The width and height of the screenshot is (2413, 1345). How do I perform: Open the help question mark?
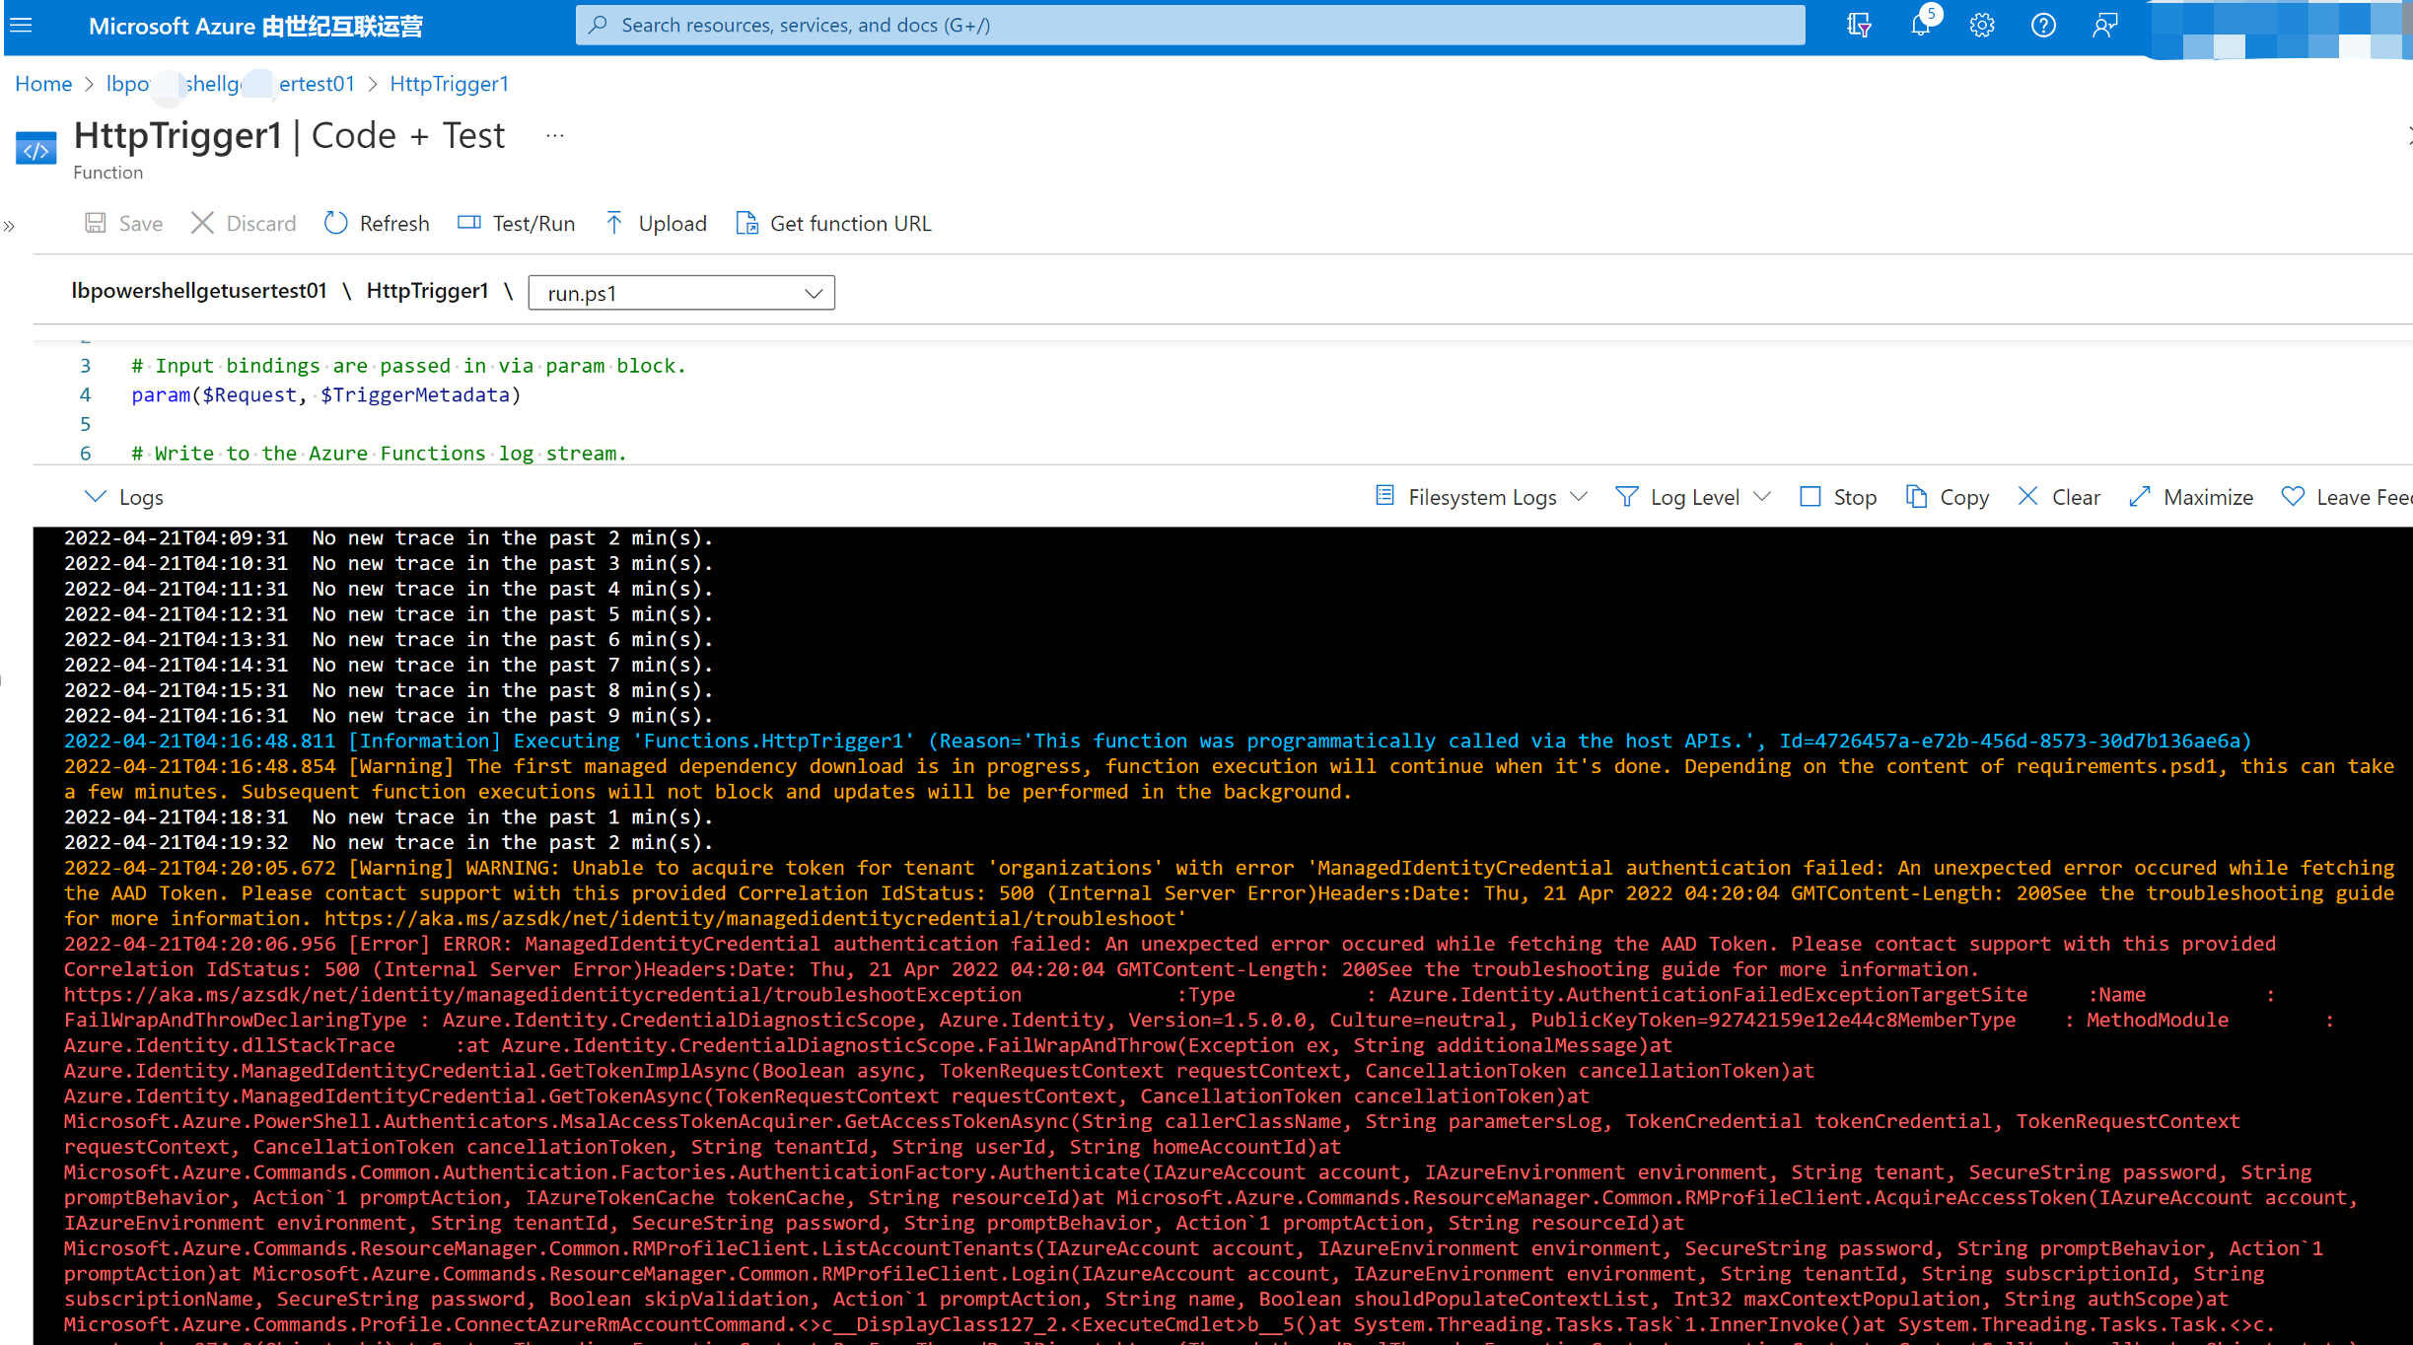click(x=2043, y=26)
